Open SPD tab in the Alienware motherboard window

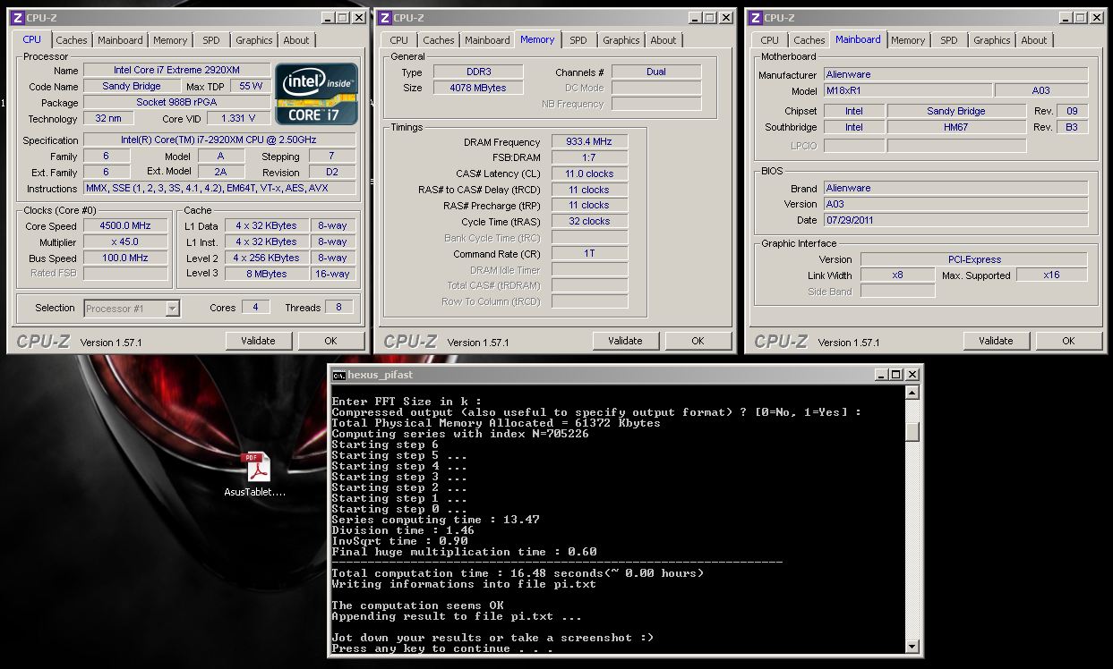click(x=949, y=40)
